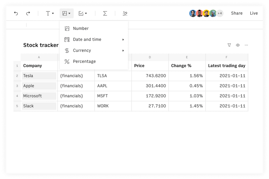The image size is (269, 179).
Task: Click change cell 1.45%
Action: [x=187, y=106]
